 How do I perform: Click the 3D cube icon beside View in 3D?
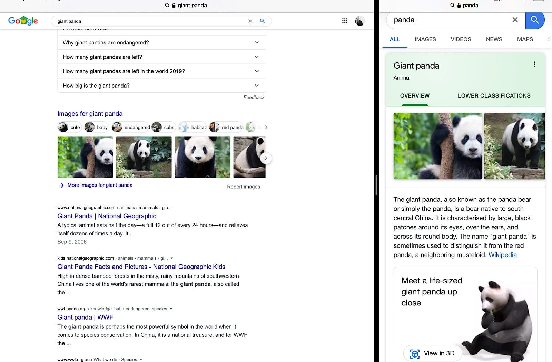[415, 353]
